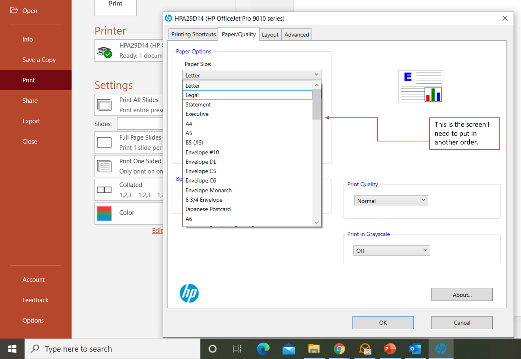Switch to the Advanced tab

296,34
